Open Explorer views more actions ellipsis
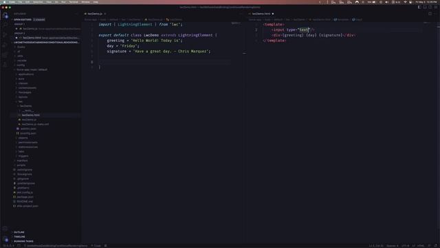The width and height of the screenshot is (440, 248). pos(76,14)
